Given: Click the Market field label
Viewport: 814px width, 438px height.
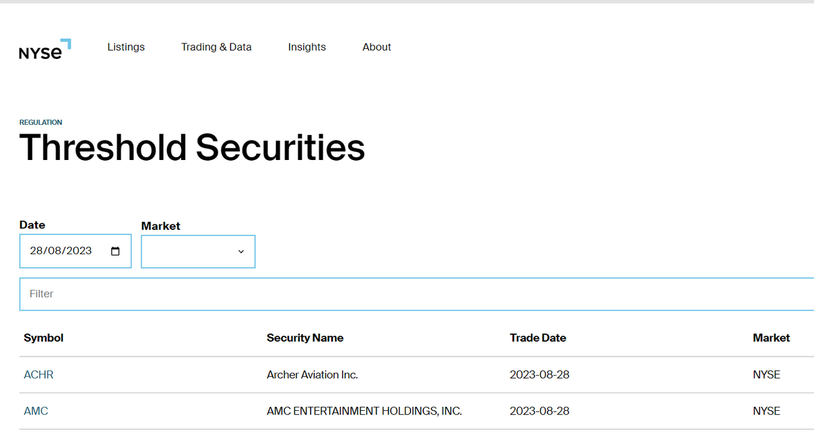Looking at the screenshot, I should 161,226.
